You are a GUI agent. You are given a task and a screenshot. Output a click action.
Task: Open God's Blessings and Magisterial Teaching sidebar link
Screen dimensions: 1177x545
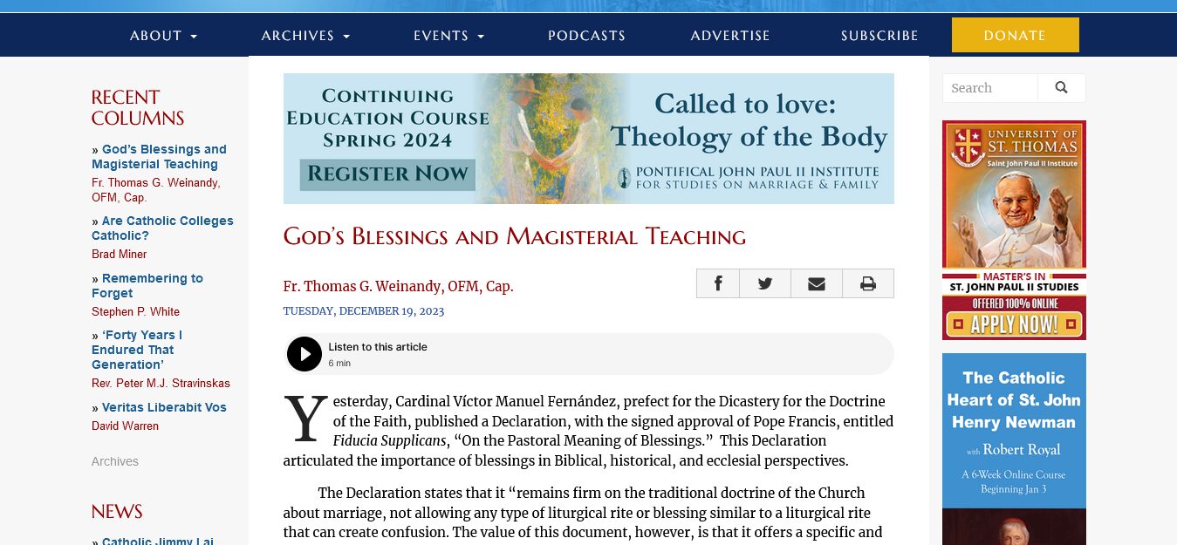click(x=159, y=157)
